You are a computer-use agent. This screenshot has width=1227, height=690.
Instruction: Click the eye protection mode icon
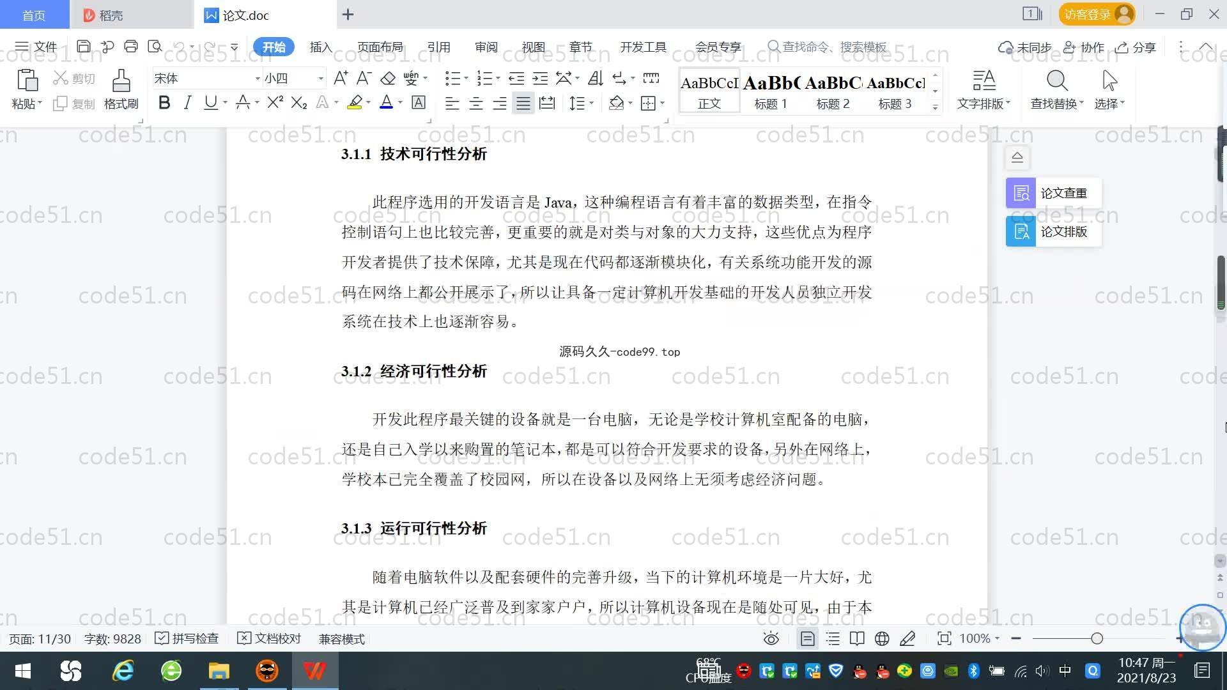(x=771, y=638)
